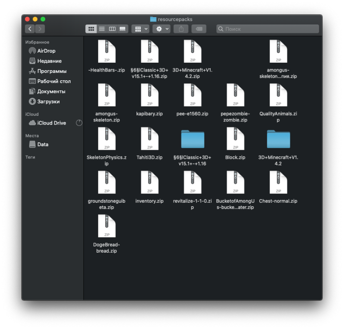Select the revitalize-1-1-0.zip archive icon
344x329 pixels.
pos(192,182)
